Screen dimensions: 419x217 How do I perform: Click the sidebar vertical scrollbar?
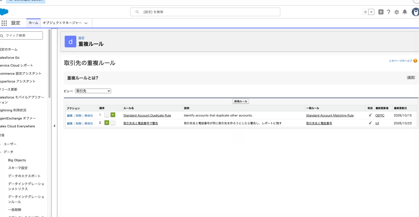coord(49,63)
